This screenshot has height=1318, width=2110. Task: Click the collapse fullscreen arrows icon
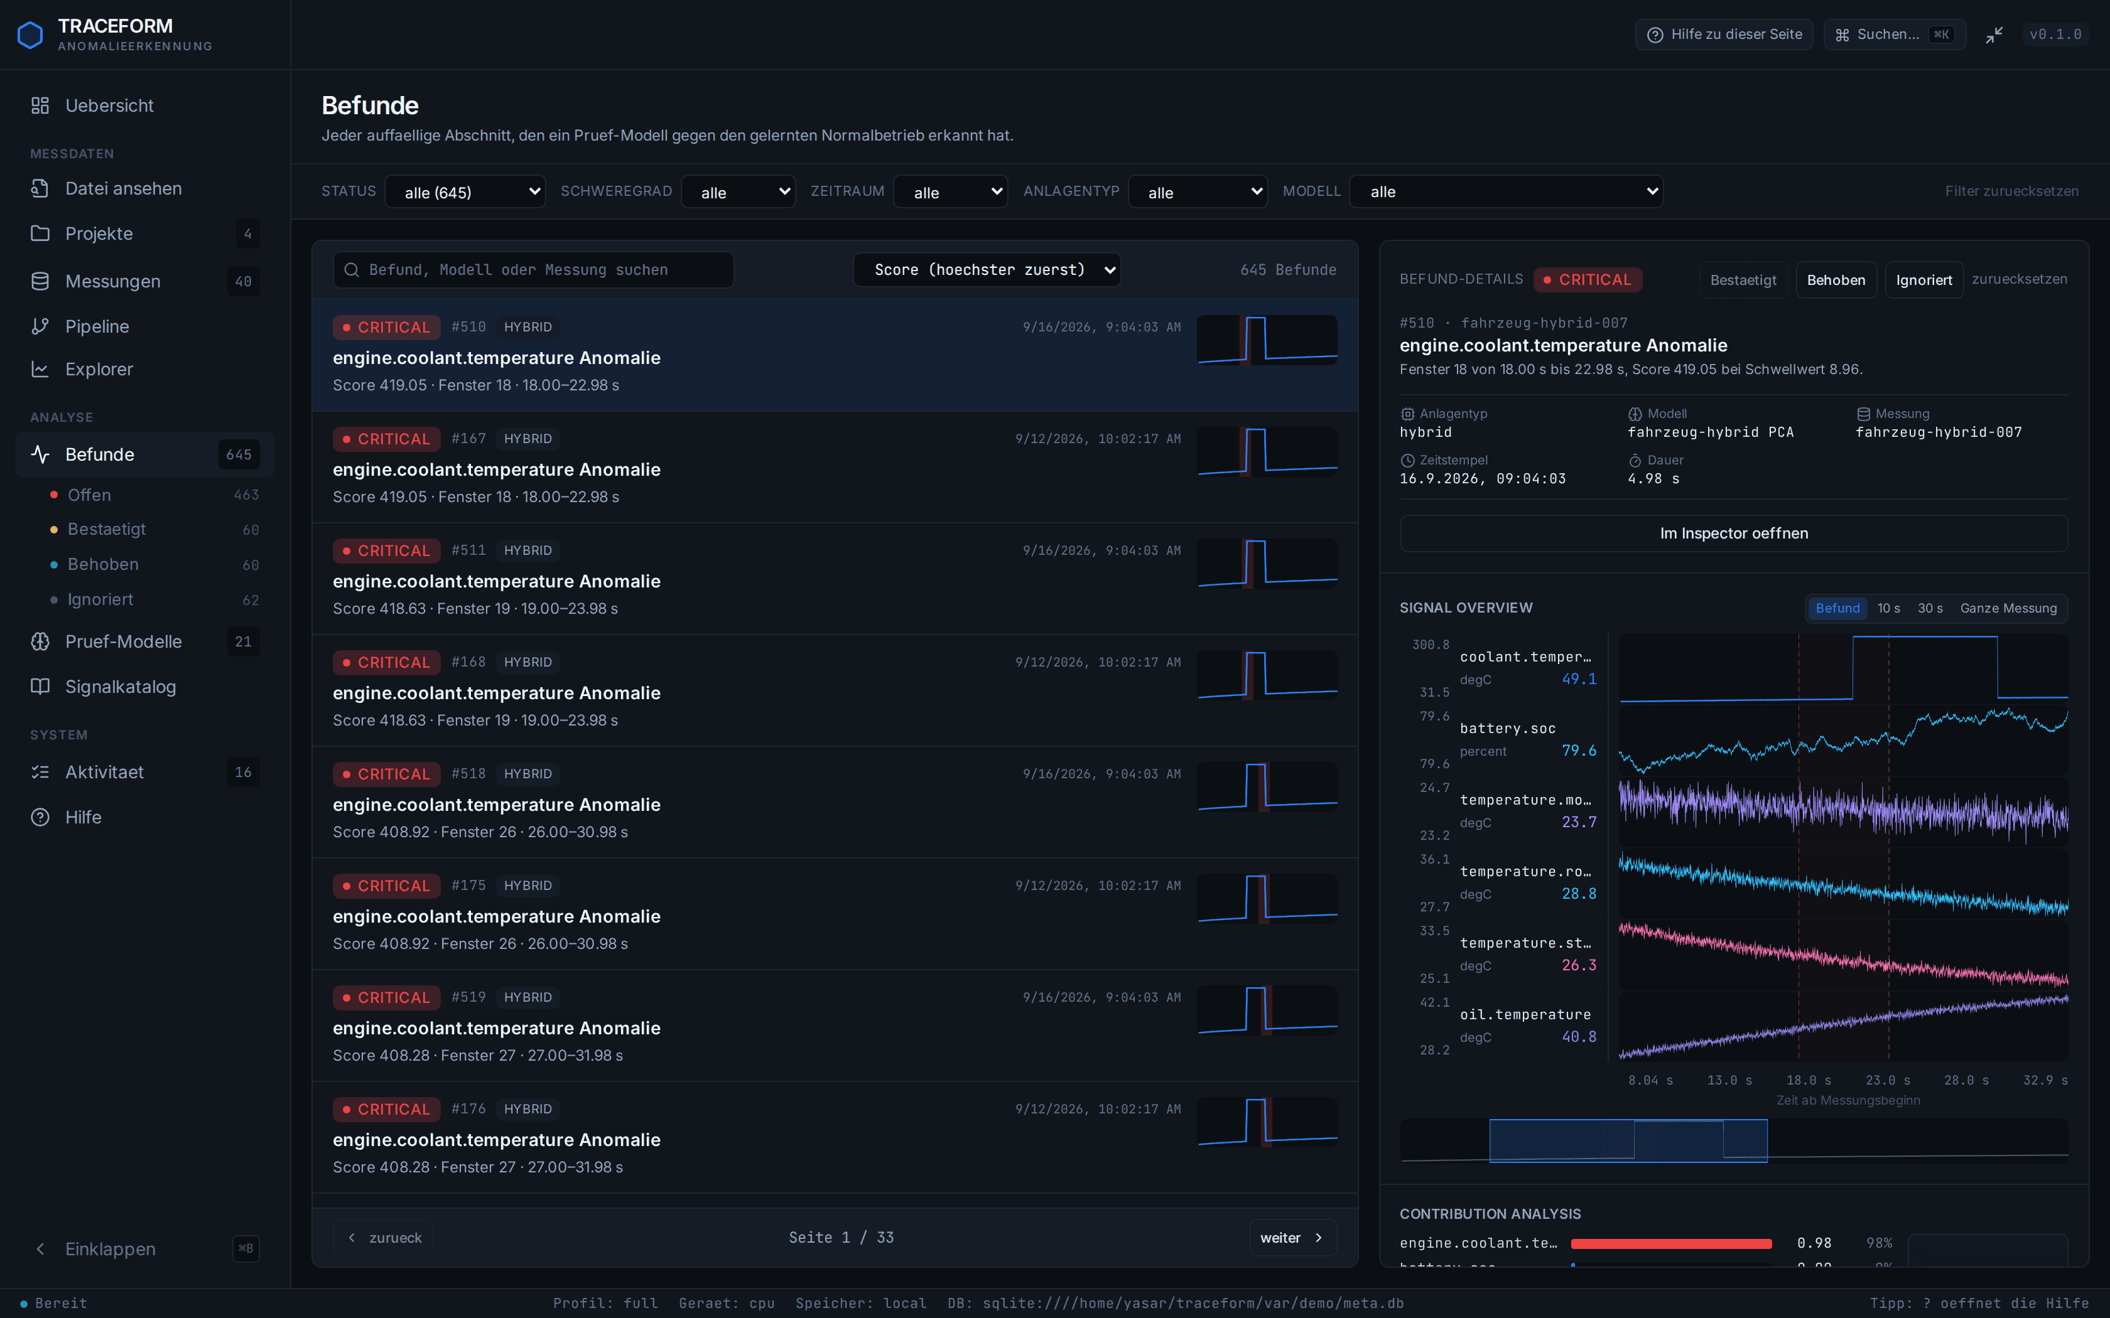click(1994, 35)
